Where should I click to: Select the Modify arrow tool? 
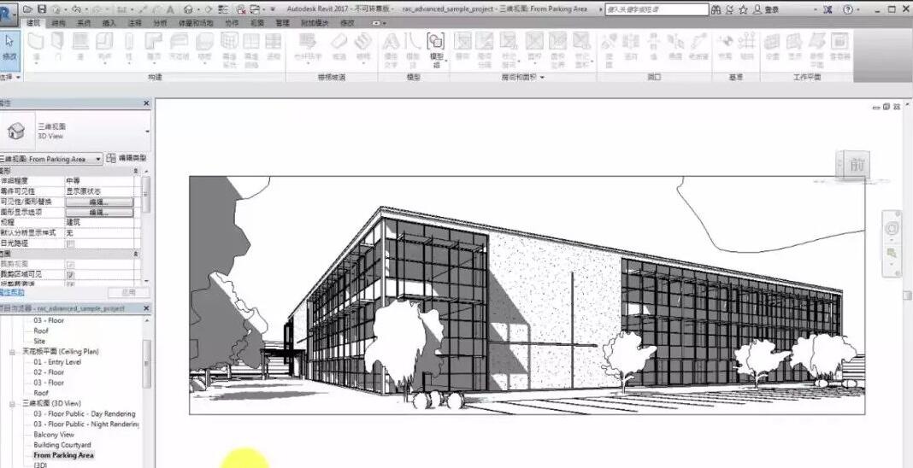coord(9,44)
